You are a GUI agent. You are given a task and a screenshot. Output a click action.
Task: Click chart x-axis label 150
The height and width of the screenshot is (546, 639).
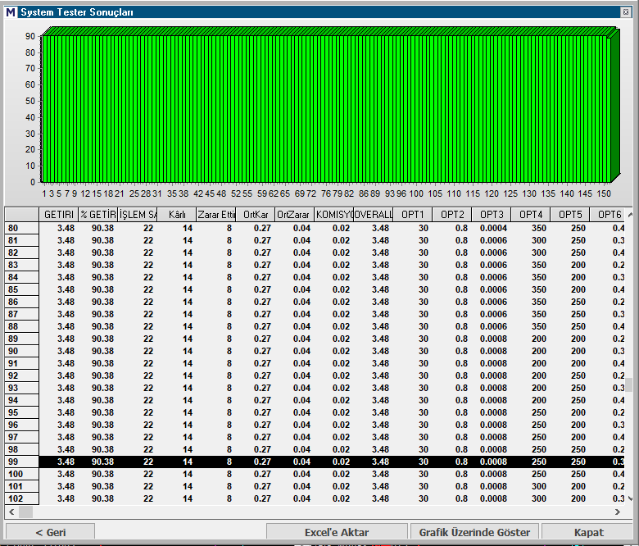click(604, 193)
